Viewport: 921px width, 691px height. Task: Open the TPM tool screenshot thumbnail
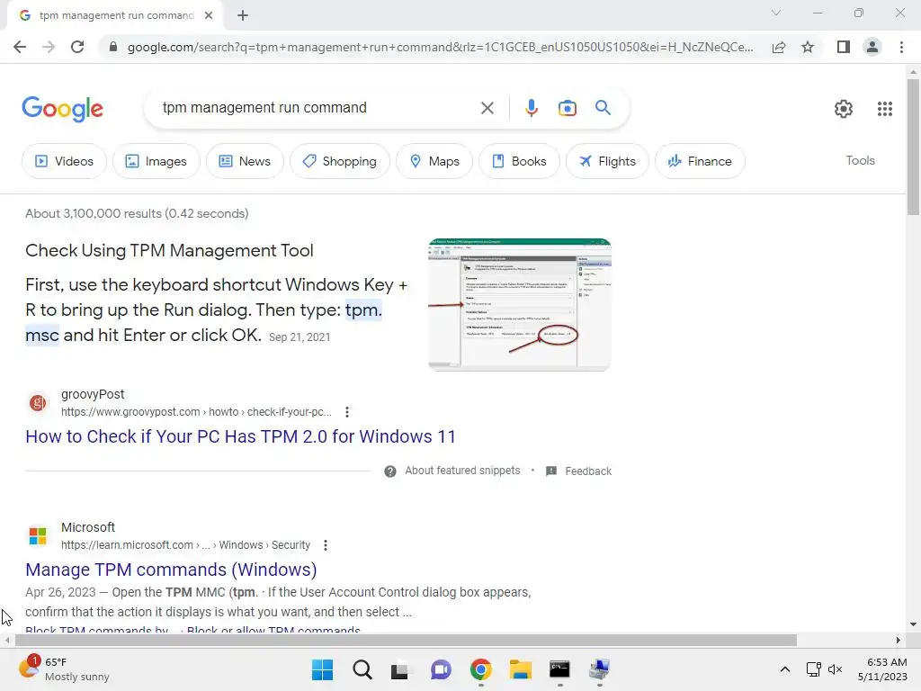[x=519, y=304]
